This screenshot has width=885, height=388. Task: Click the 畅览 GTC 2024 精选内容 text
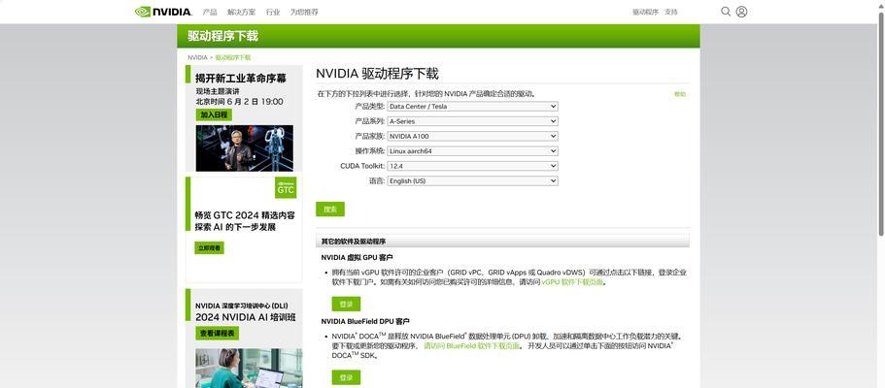(x=245, y=215)
